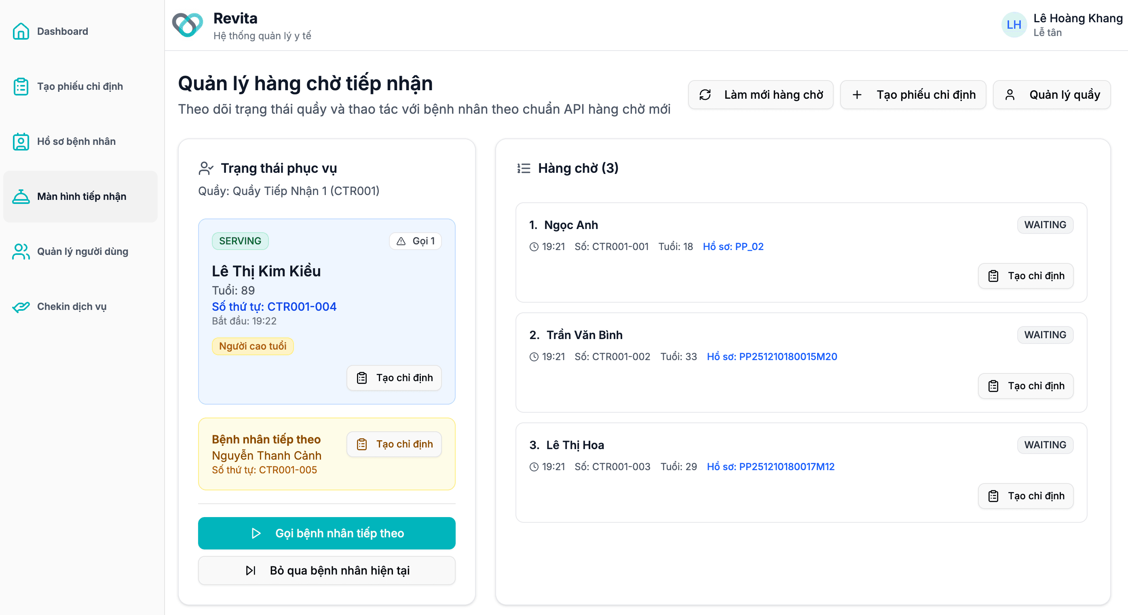Click the refresh icon in Làm mới hàng chờ
1128x615 pixels.
click(x=705, y=95)
